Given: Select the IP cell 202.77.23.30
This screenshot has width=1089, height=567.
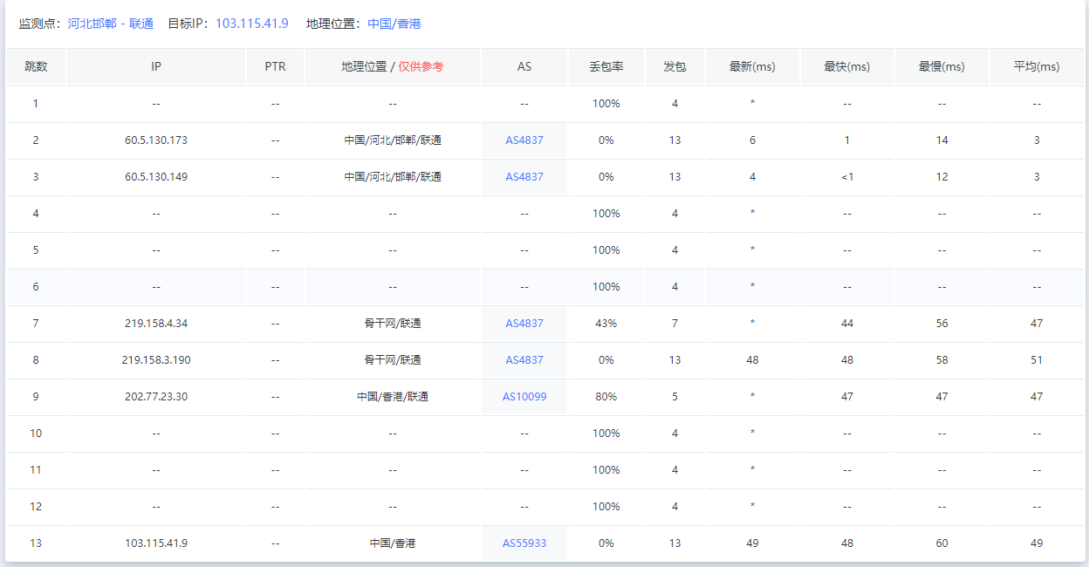Looking at the screenshot, I should tap(156, 397).
